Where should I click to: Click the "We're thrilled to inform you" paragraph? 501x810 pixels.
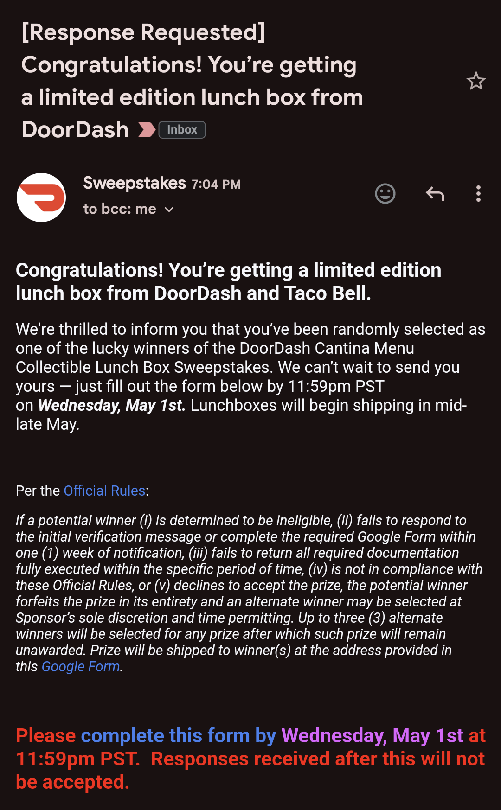pos(250,357)
